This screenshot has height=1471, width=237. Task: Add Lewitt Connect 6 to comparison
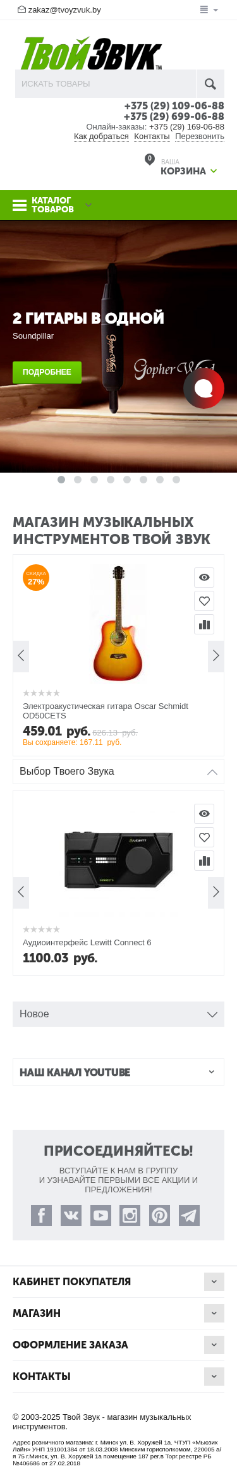(204, 861)
